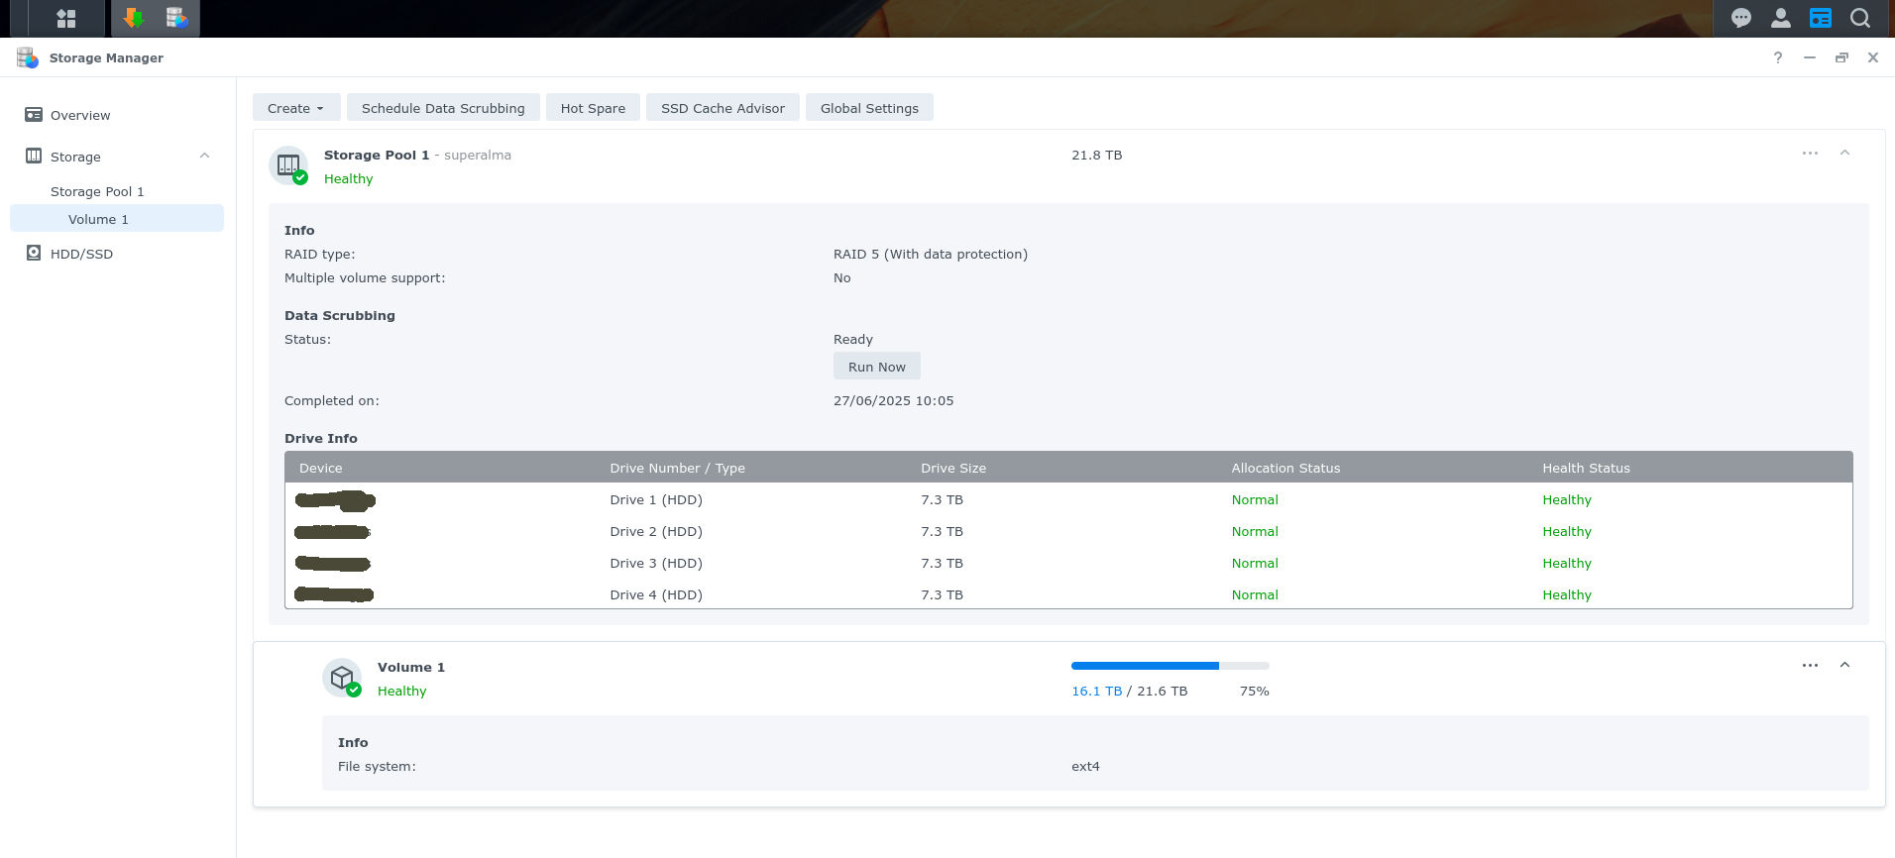Go to the Overview page
The height and width of the screenshot is (858, 1895).
coord(80,115)
